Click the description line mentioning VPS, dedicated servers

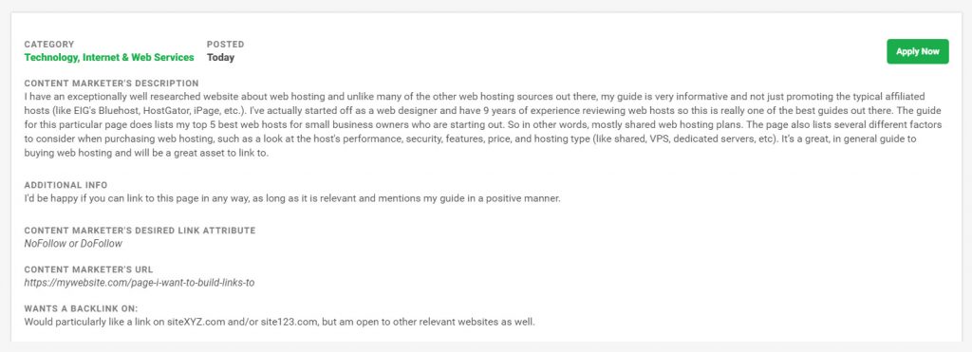click(x=470, y=139)
